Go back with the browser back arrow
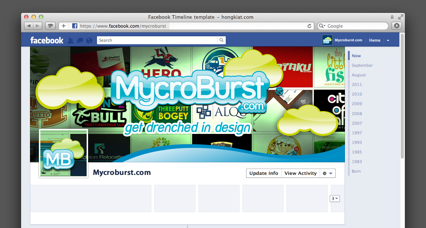Viewport: 426px width, 228px height. (x=29, y=26)
